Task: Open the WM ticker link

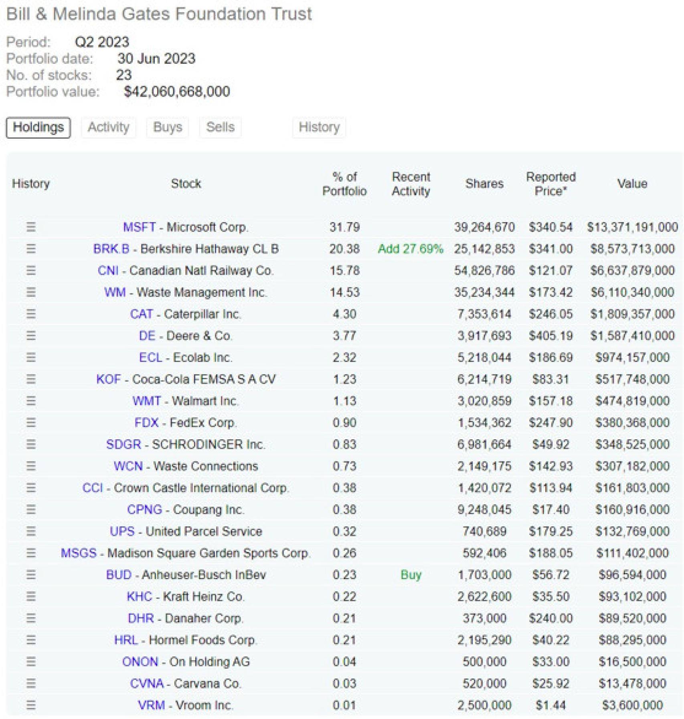Action: [115, 292]
